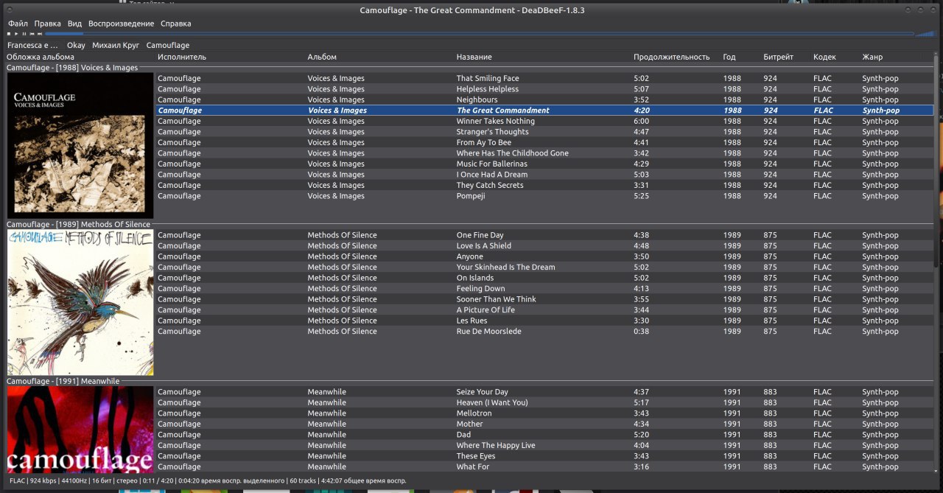This screenshot has height=493, width=943.
Task: Select the track Feeling Down
Action: point(544,289)
